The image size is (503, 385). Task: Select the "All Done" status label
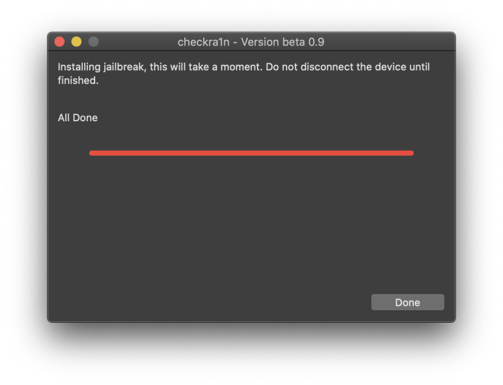pyautogui.click(x=78, y=118)
